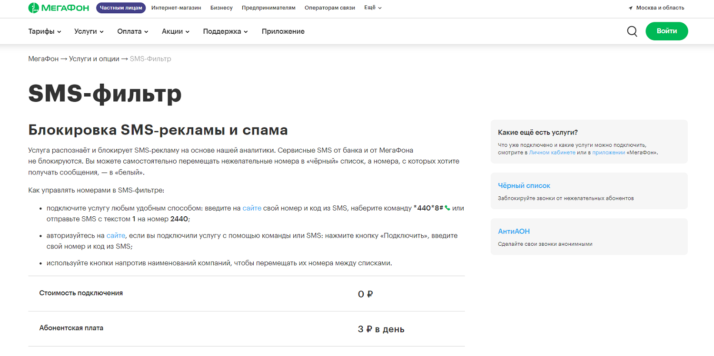Expand the Оплата dropdown menu

tap(133, 31)
